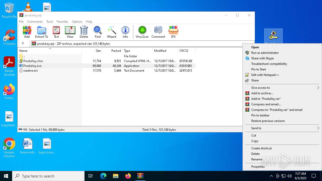Open the Help menu

89,22
